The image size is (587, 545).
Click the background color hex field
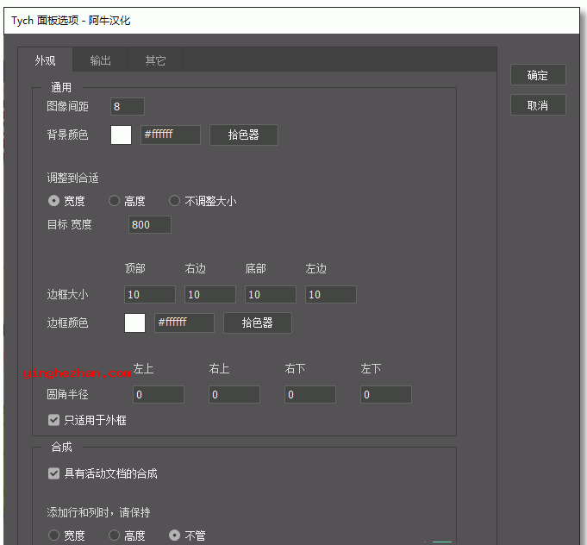click(x=171, y=135)
